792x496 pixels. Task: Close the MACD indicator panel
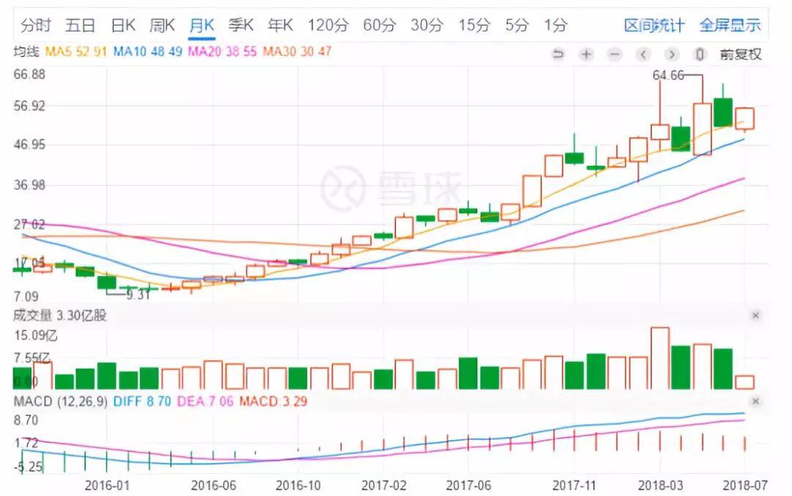click(755, 401)
